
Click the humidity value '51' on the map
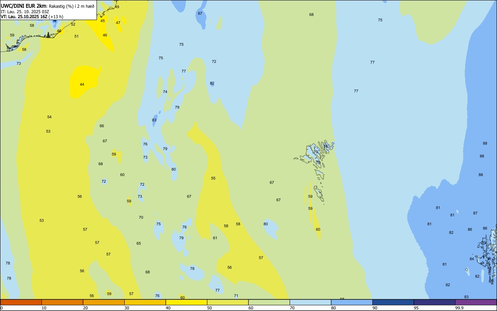[76, 36]
